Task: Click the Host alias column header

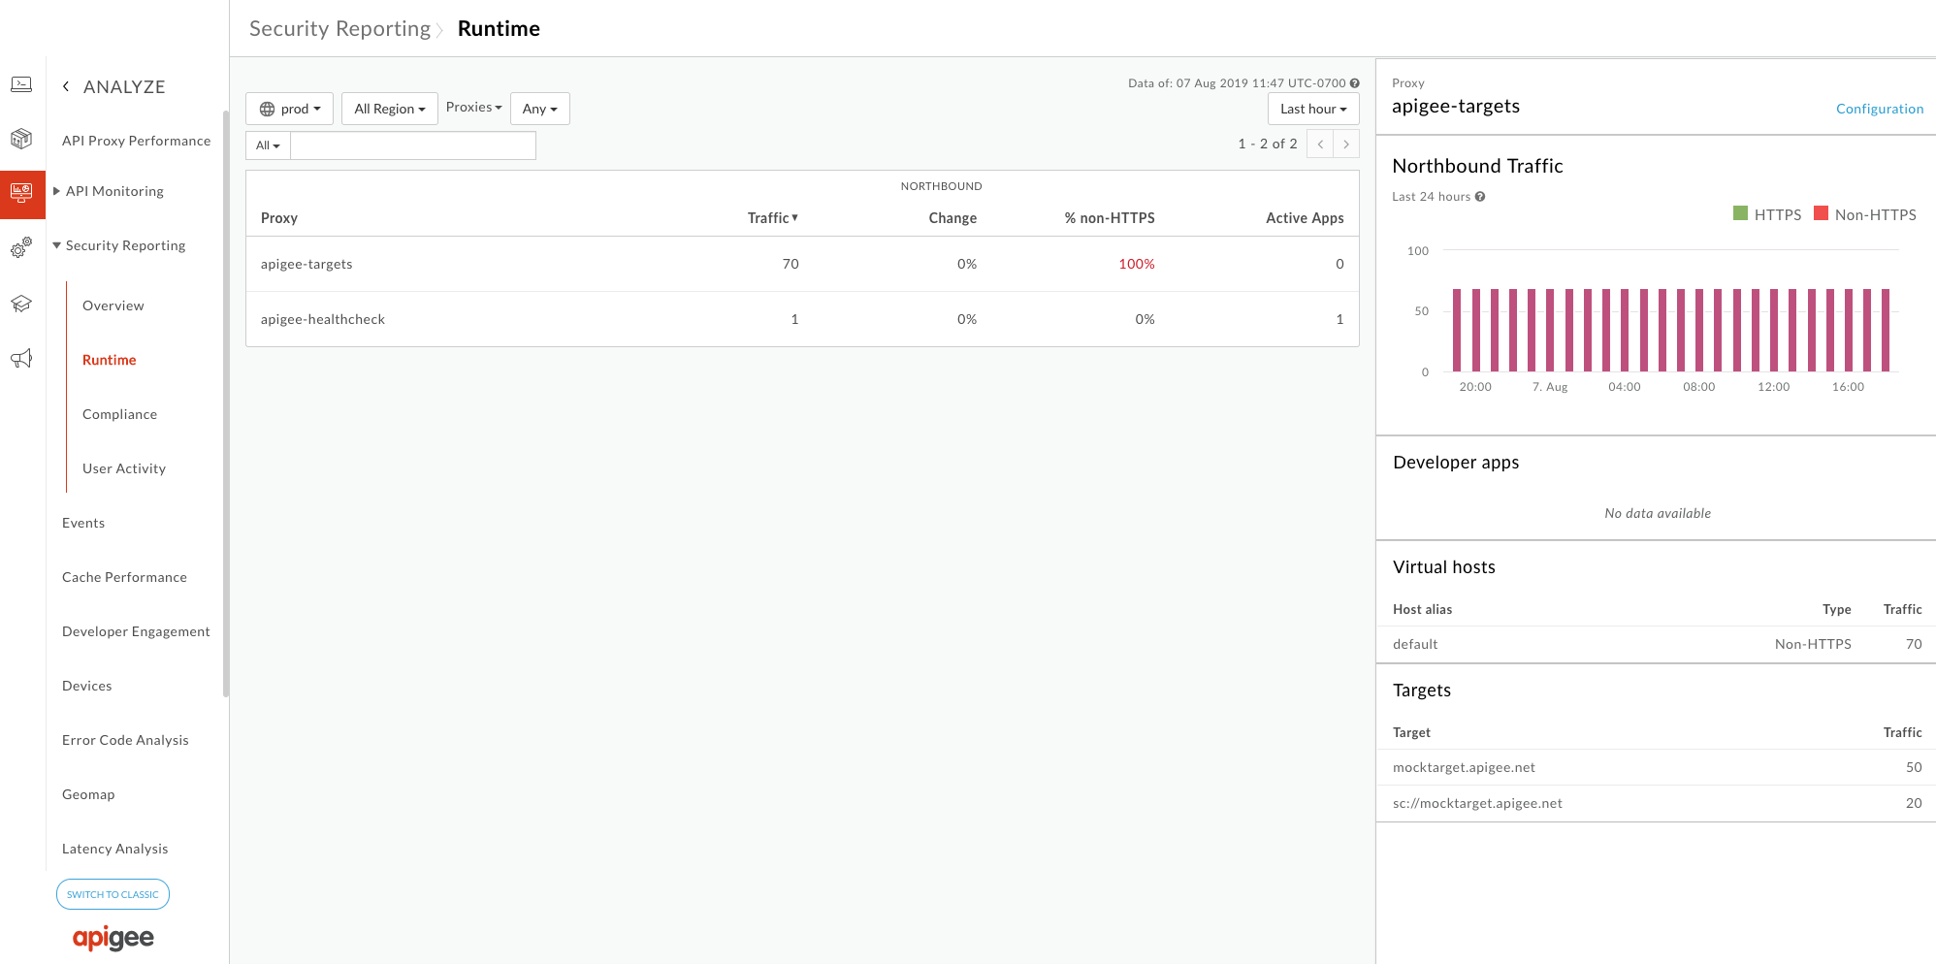Action: (1423, 609)
